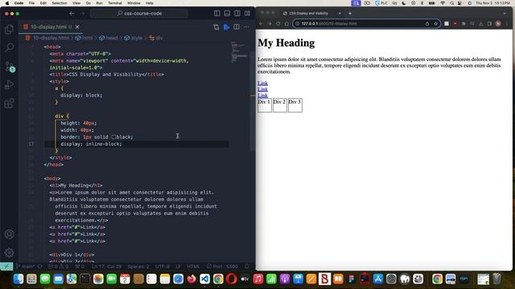Click the blue run preview icon in editor toolbar
The height and width of the screenshot is (289, 515).
226,27
